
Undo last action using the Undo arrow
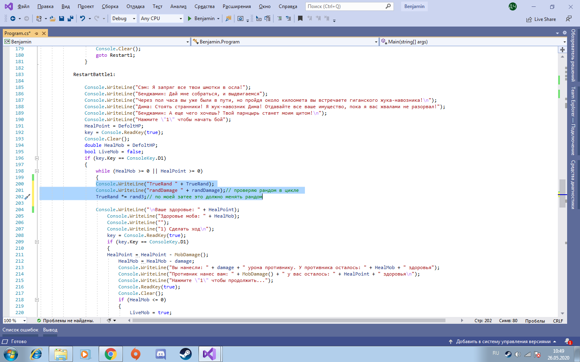click(x=82, y=19)
